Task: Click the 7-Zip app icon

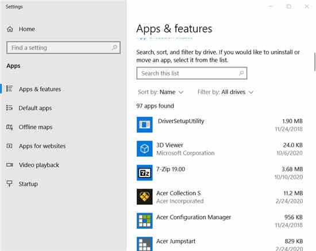Action: (x=144, y=173)
